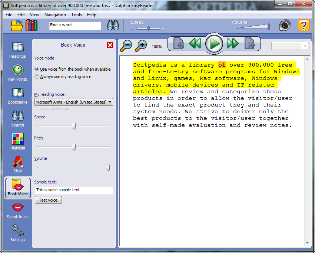Zoom in with the plus magnifier
Screen dimensions: 315x253
pyautogui.click(x=141, y=46)
